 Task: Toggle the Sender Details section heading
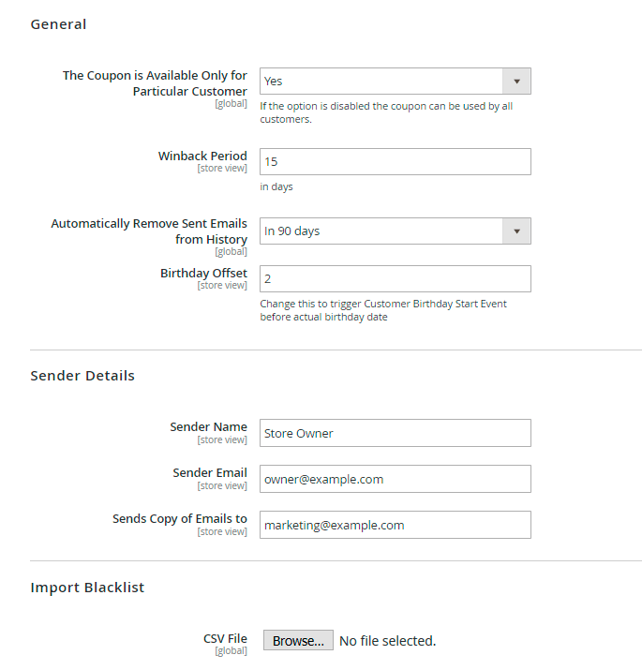[x=82, y=376]
